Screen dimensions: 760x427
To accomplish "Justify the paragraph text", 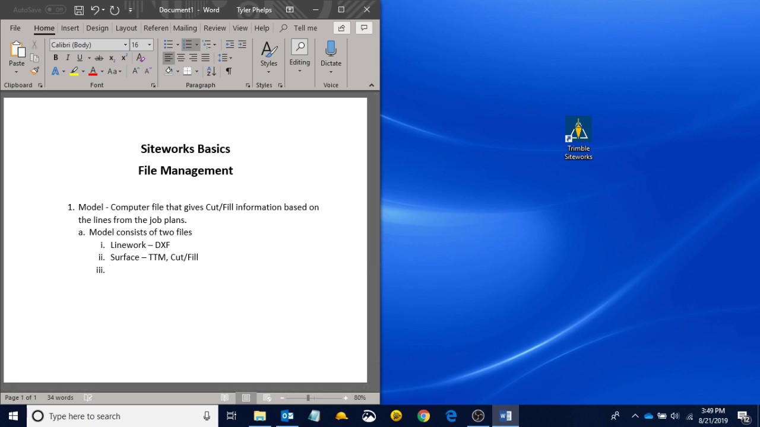I will 205,58.
